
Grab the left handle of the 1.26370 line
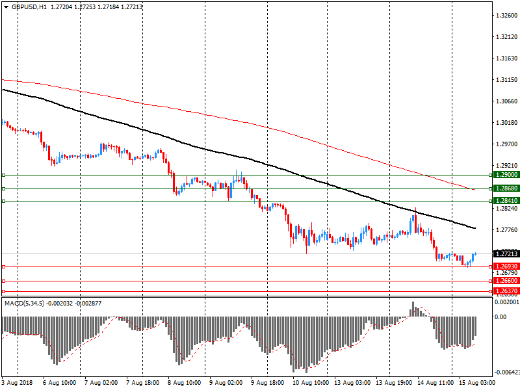click(4, 291)
